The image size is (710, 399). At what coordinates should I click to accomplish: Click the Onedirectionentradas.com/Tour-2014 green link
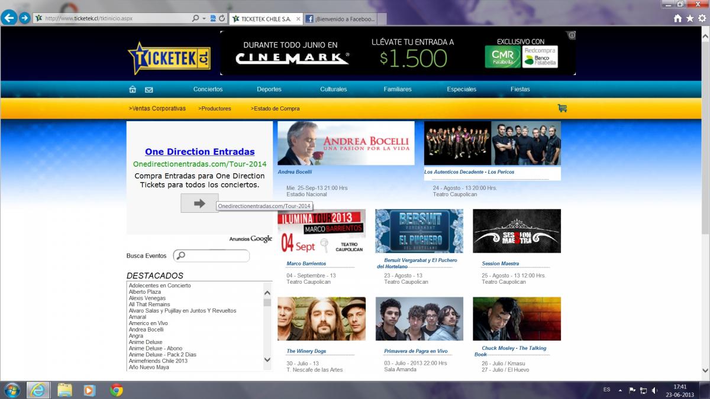coord(200,164)
